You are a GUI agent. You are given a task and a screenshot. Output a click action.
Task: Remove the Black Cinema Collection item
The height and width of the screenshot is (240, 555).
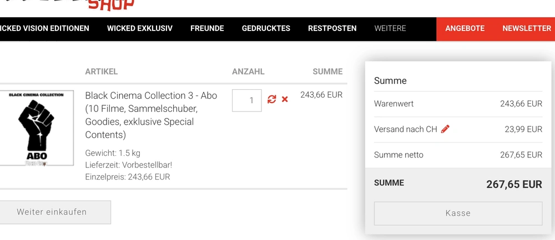click(285, 99)
